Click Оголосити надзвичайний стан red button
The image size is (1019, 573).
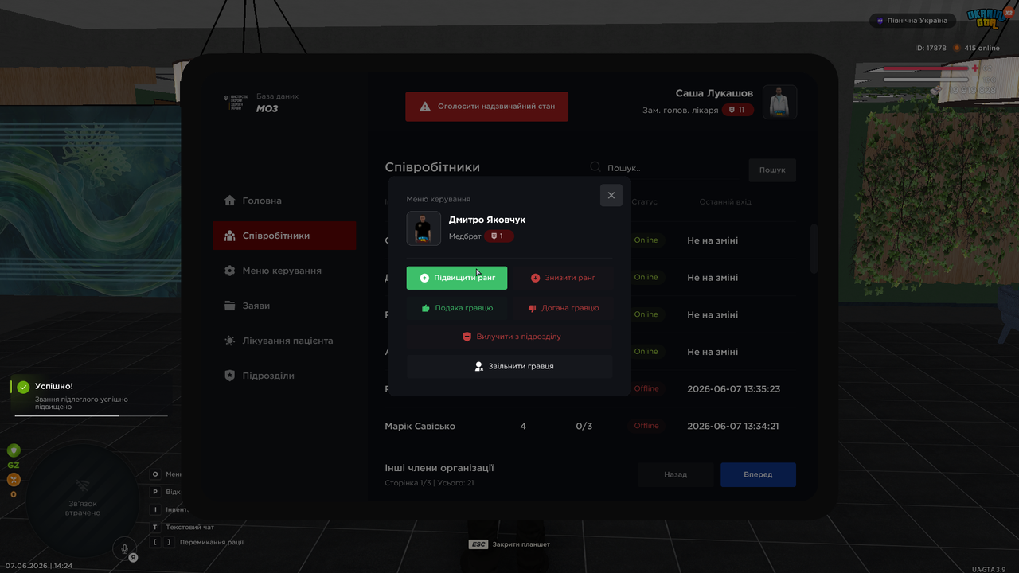[x=486, y=107]
